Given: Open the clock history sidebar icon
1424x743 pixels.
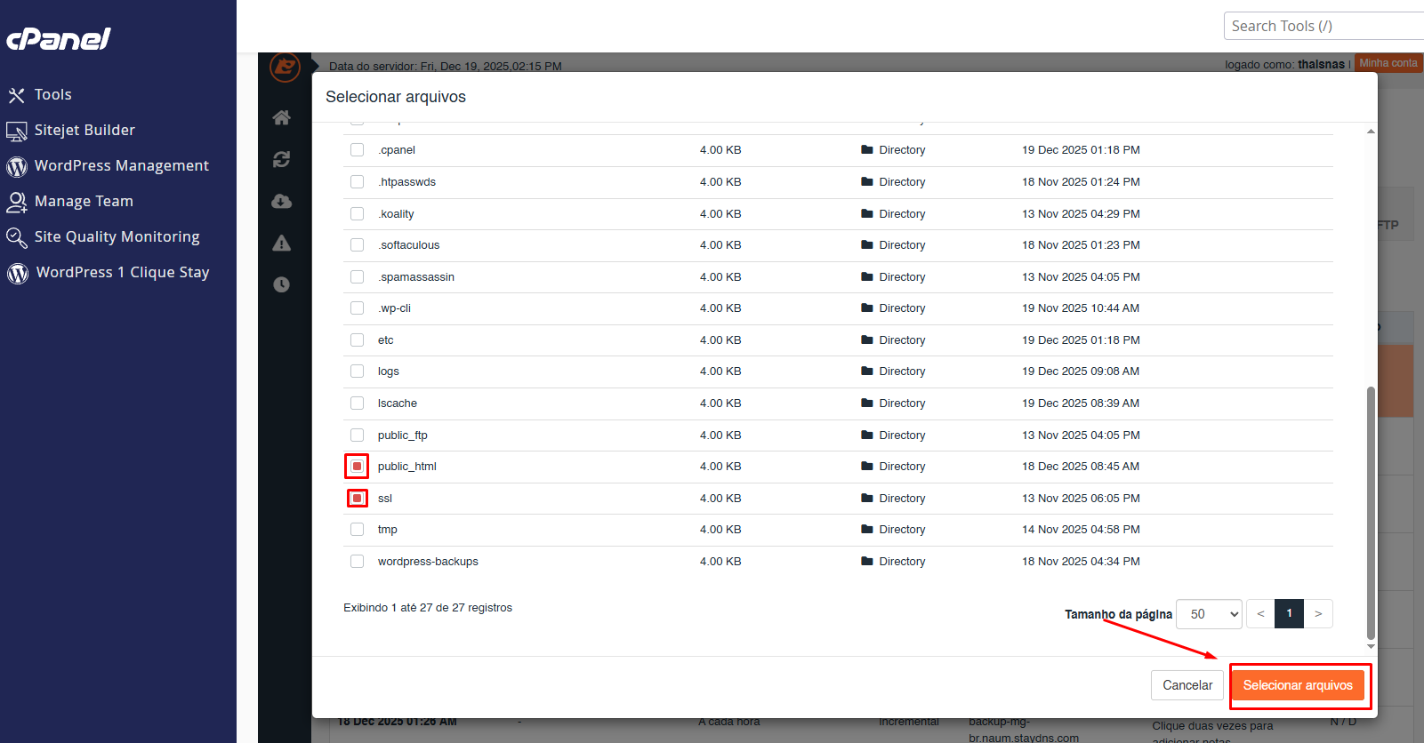Looking at the screenshot, I should click(282, 285).
